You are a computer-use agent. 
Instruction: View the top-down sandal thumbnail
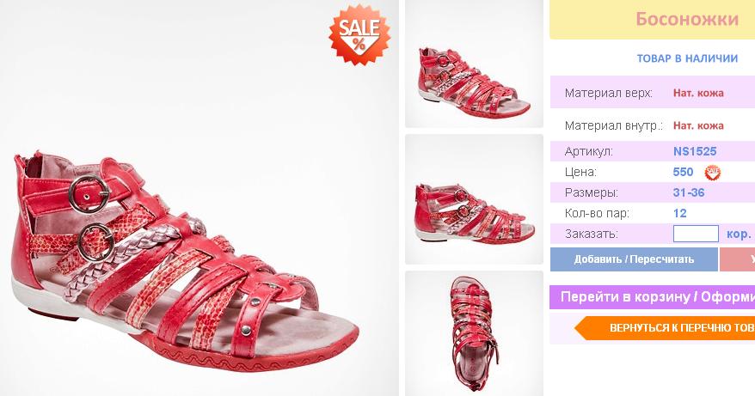(x=474, y=333)
